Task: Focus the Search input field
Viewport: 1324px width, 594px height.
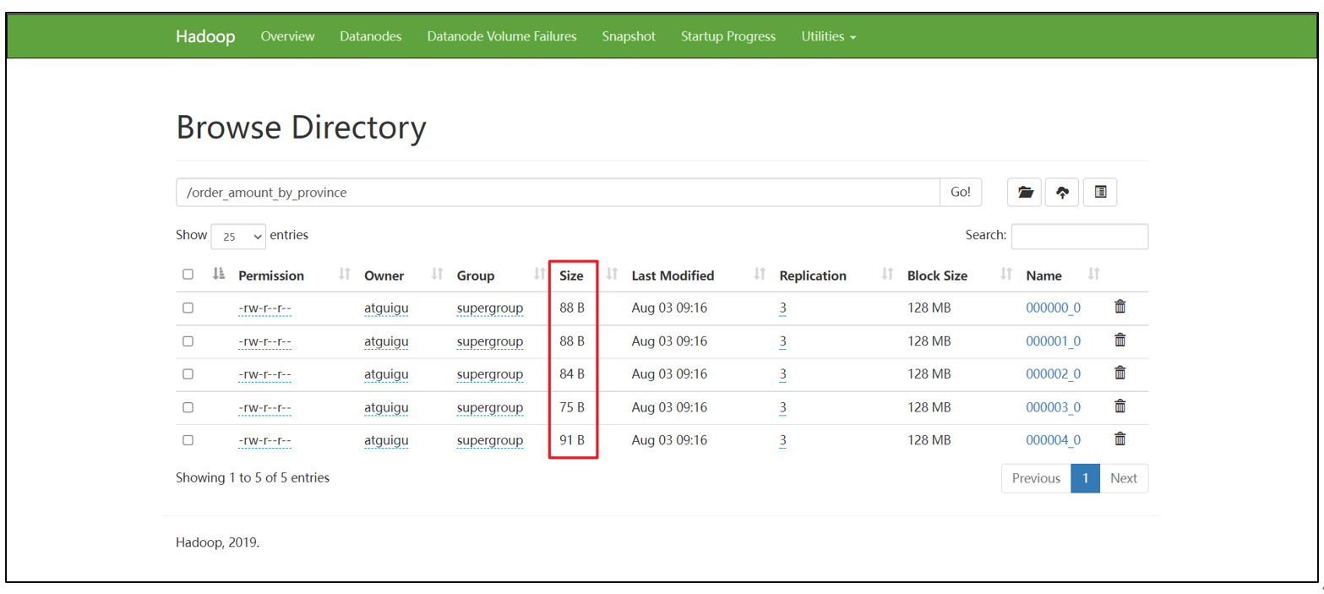Action: click(x=1079, y=237)
